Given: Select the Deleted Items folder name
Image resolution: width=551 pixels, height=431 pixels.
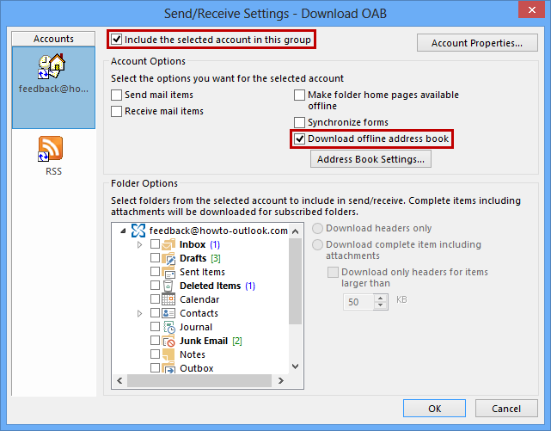Looking at the screenshot, I should (210, 286).
